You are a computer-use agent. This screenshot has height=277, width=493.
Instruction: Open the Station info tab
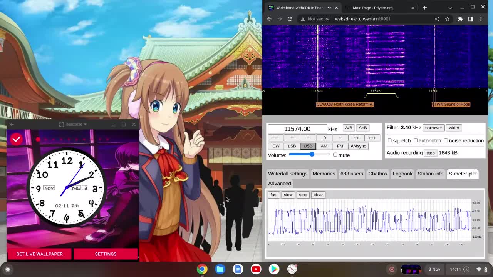[431, 174]
